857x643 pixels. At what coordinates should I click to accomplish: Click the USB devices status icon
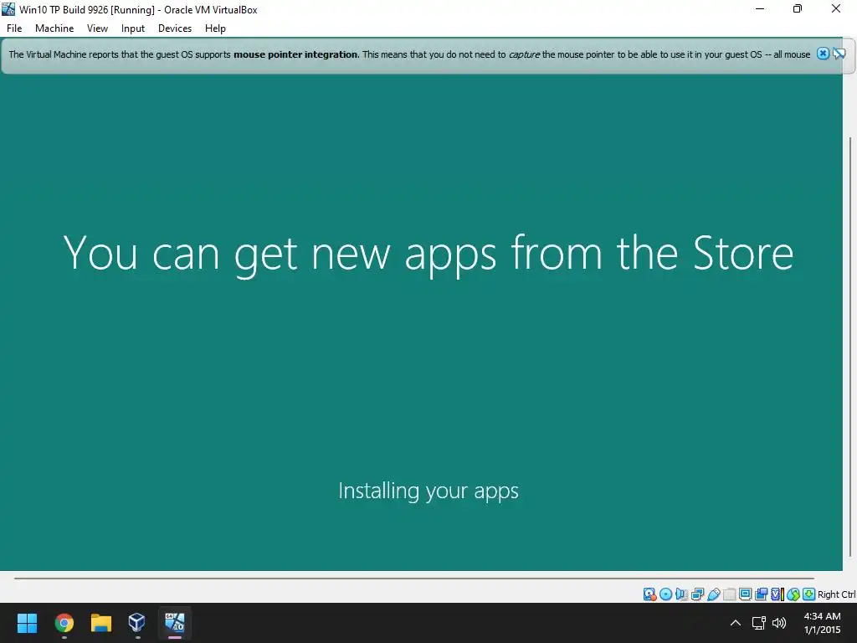tap(713, 594)
